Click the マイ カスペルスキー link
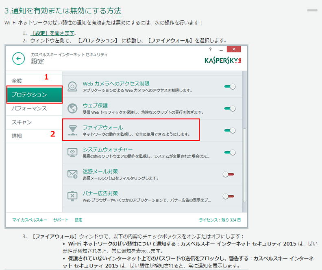Screen dimensions: 322x270 pos(30,220)
